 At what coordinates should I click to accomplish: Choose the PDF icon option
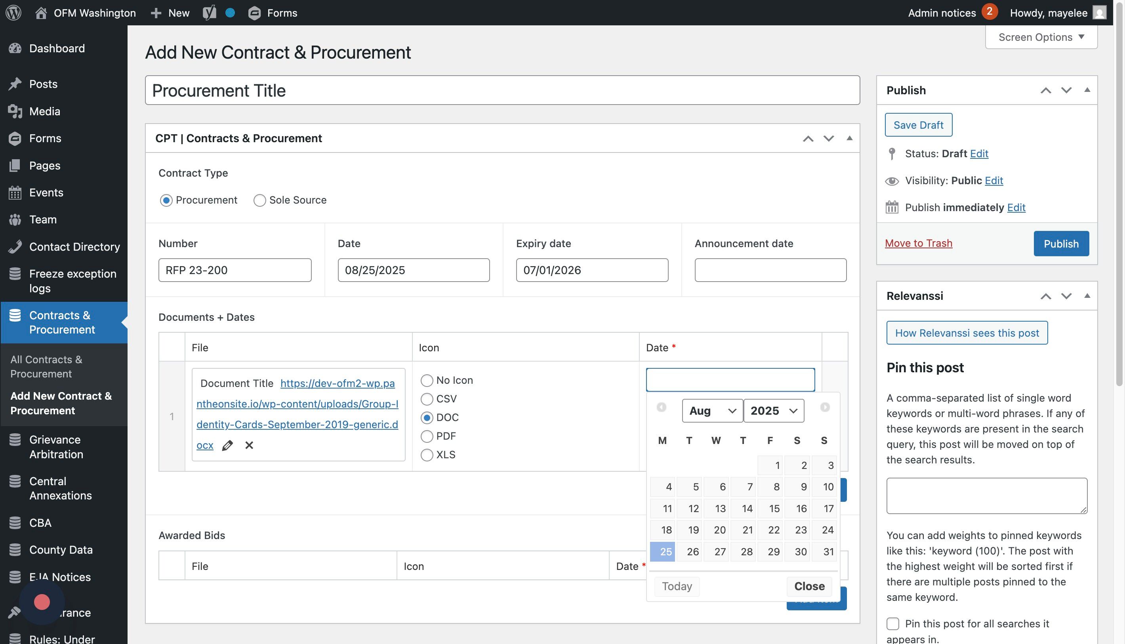pos(427,436)
